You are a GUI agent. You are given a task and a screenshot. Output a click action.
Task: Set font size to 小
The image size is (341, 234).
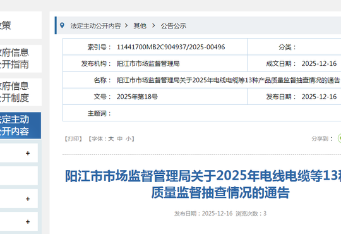tap(129, 139)
